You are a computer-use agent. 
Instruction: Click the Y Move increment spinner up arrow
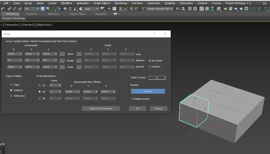tap(38, 53)
